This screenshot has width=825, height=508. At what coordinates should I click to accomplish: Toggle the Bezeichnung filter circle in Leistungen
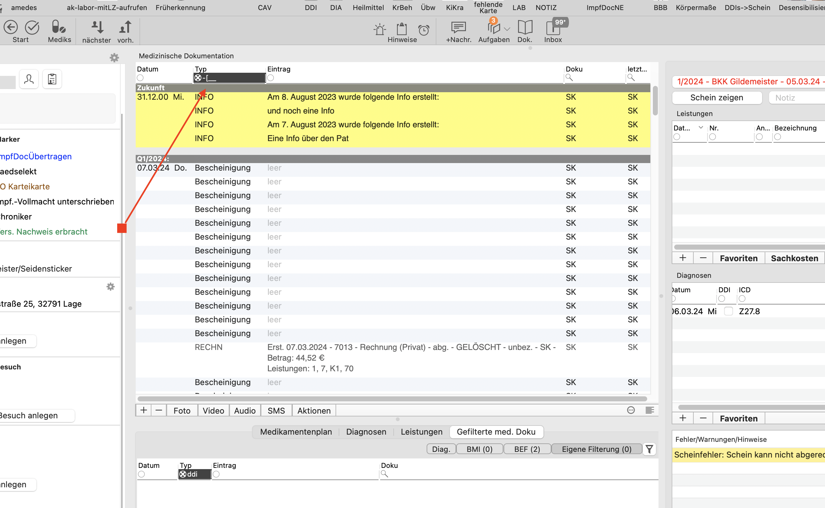[778, 137]
